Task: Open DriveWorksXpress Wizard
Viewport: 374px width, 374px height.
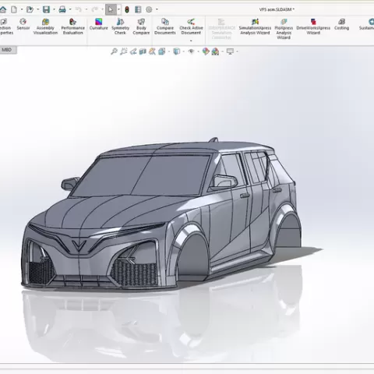Action: 313,26
